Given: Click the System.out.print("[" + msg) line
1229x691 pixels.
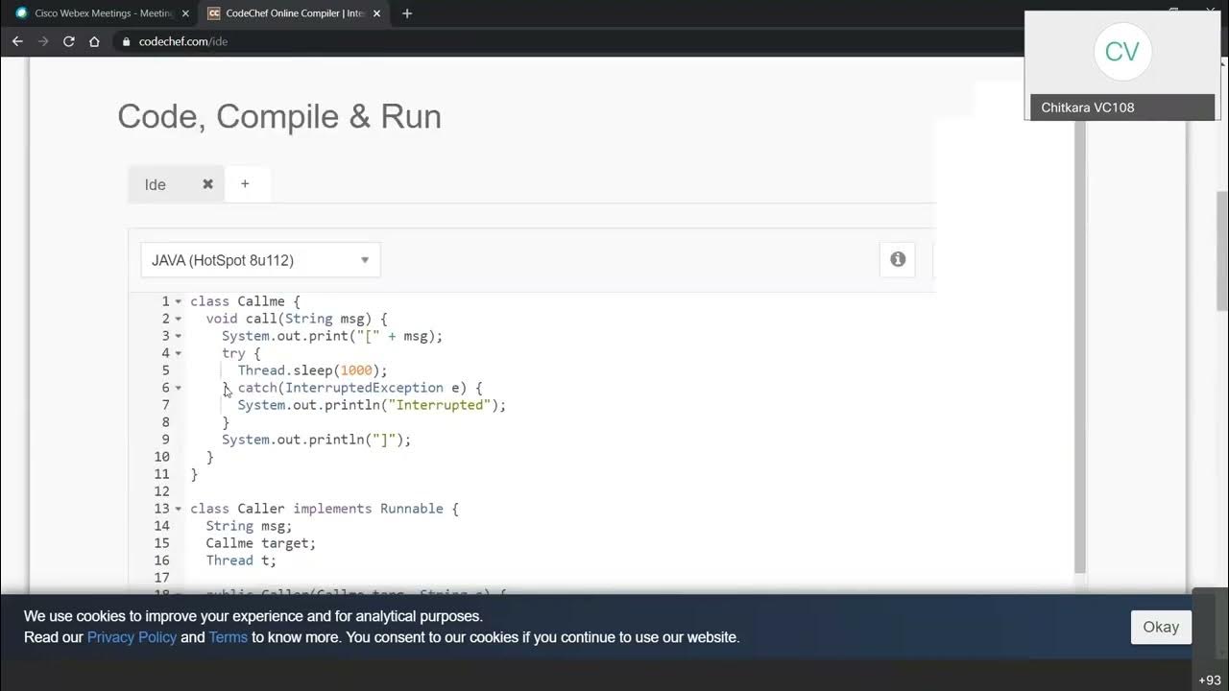Looking at the screenshot, I should coord(332,336).
